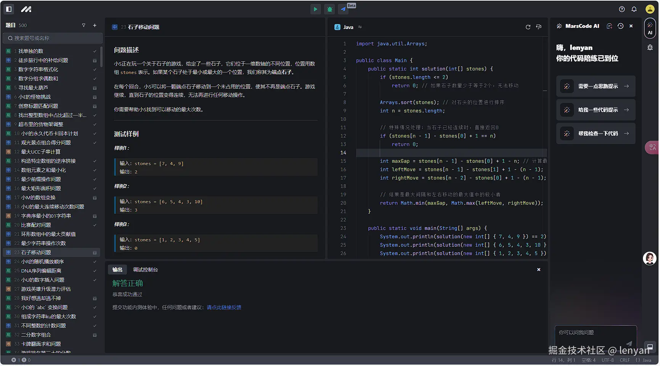Run the code with the green play button
This screenshot has width=660, height=366.
pyautogui.click(x=315, y=9)
